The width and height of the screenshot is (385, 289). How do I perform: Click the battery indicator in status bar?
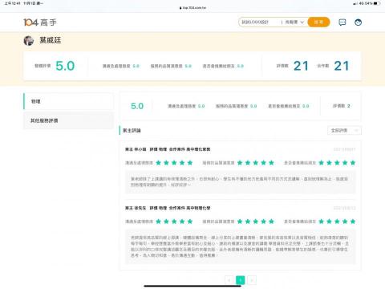click(377, 3)
